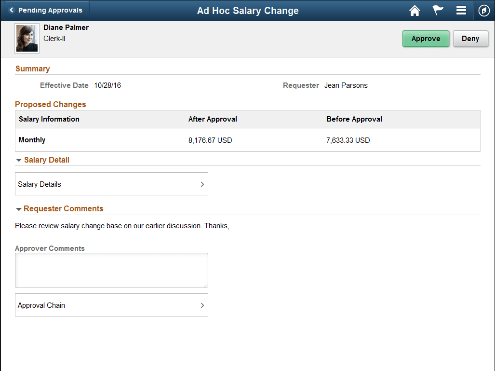This screenshot has height=371, width=495.
Task: View Diane Palmer's profile photo
Action: 27,37
